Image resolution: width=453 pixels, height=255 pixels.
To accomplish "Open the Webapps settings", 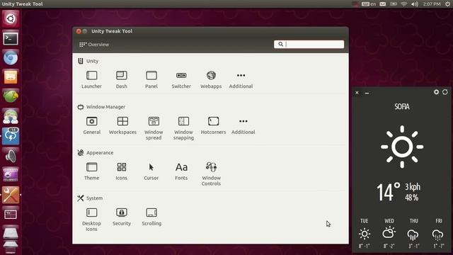I will pos(211,79).
